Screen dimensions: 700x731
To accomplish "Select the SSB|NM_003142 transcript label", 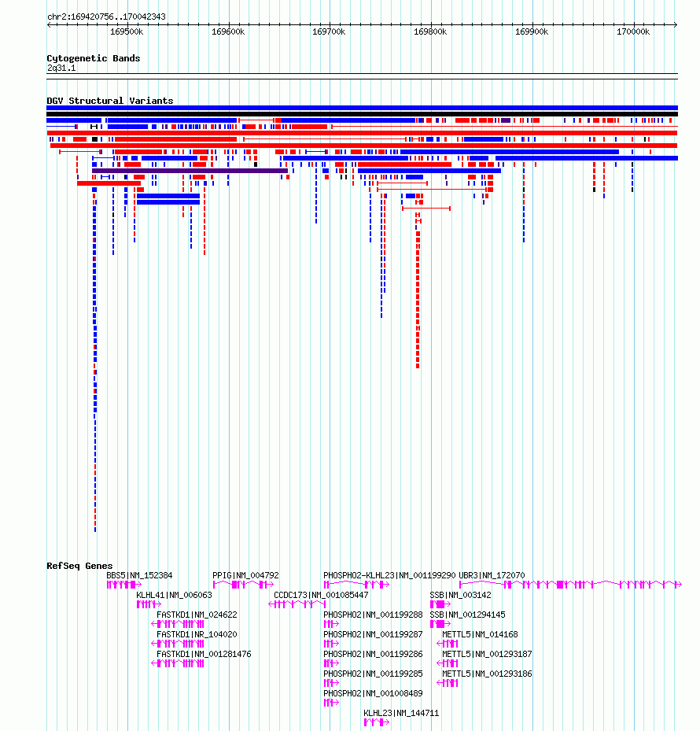I will pos(460,596).
